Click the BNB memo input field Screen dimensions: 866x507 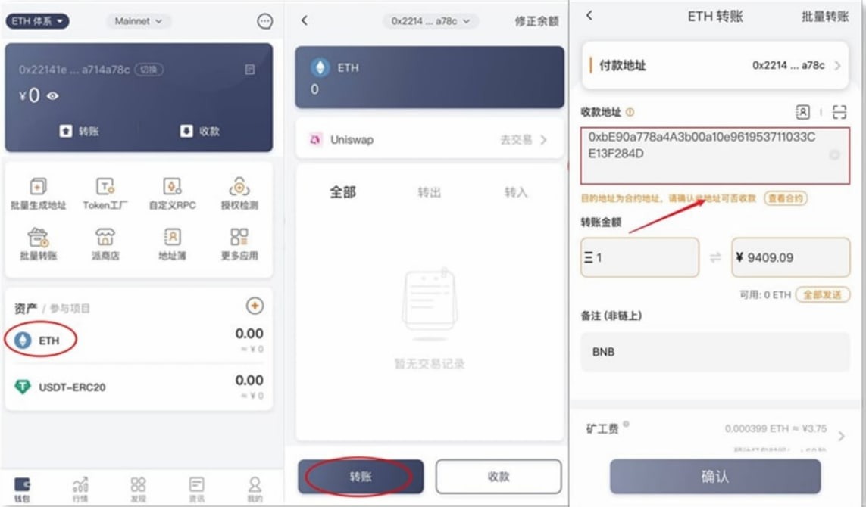(715, 351)
